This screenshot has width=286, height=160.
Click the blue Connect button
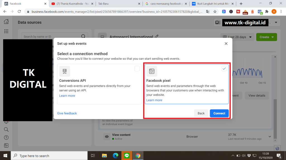pyautogui.click(x=219, y=113)
